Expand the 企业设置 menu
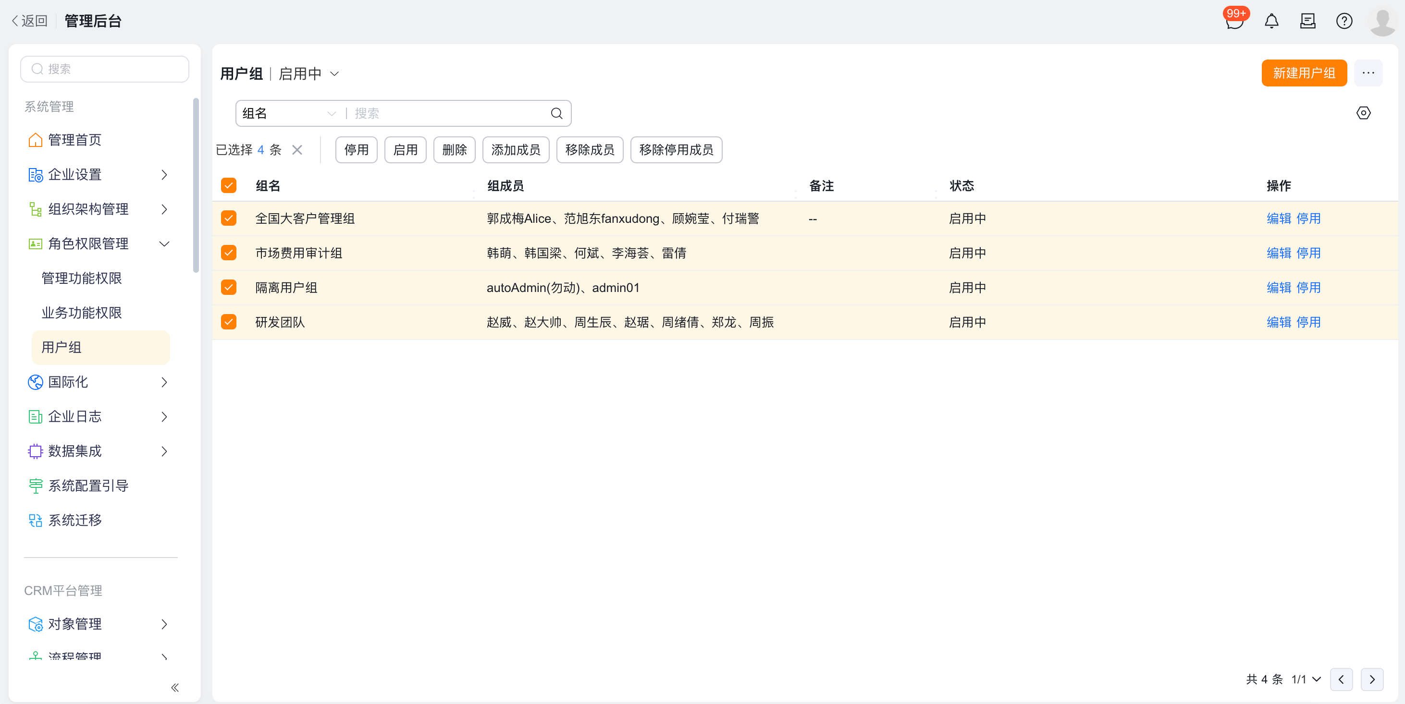This screenshot has width=1405, height=704. coord(98,175)
